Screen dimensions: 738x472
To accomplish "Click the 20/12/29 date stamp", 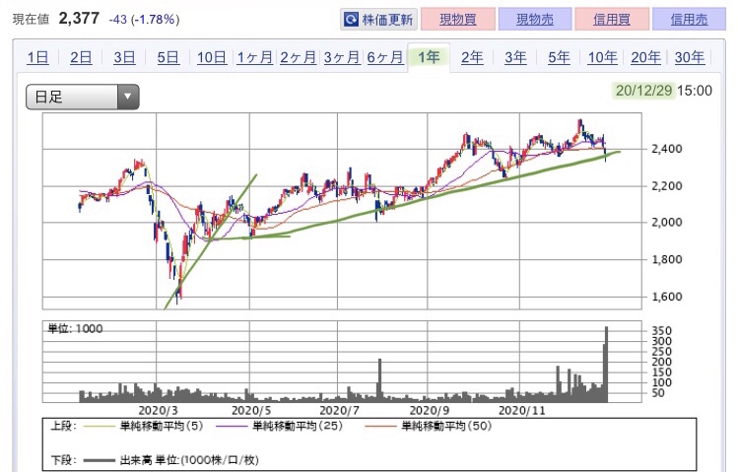I will coord(643,91).
